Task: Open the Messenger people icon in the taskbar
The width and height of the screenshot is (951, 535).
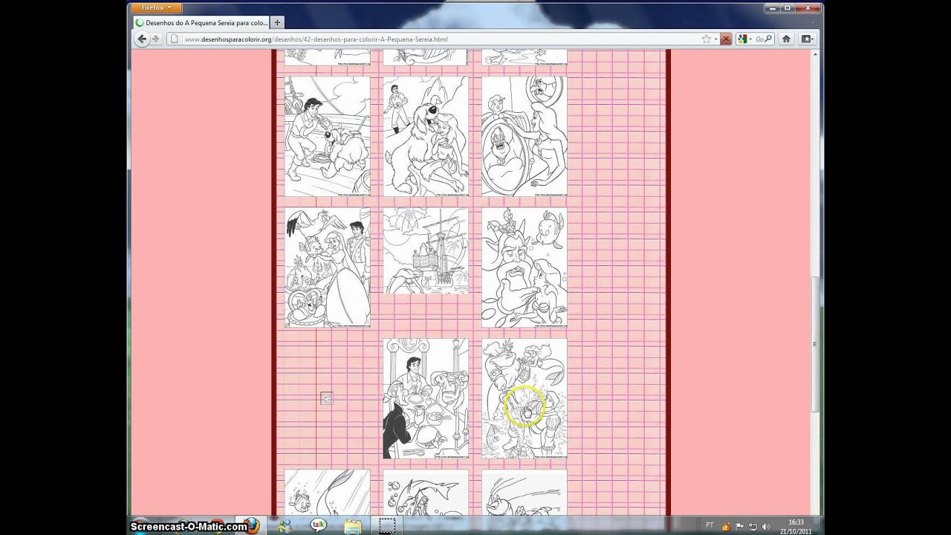Action: point(285,525)
